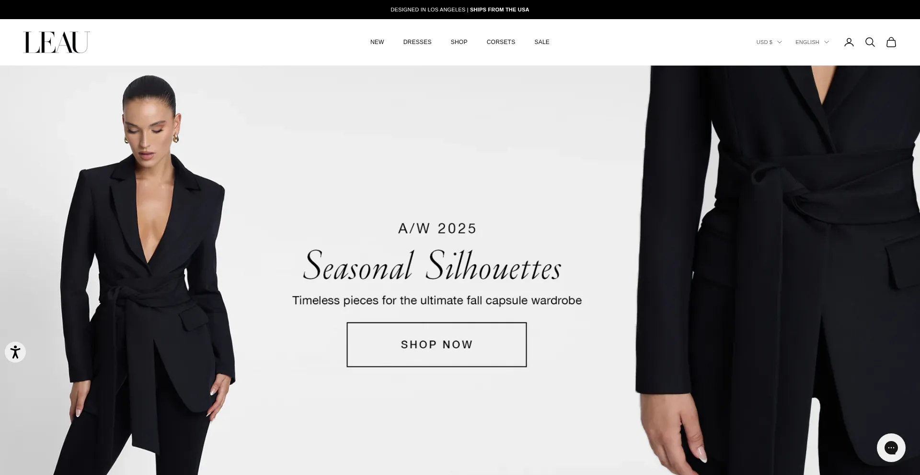
Task: Open the chat support bubble
Action: [x=891, y=448]
